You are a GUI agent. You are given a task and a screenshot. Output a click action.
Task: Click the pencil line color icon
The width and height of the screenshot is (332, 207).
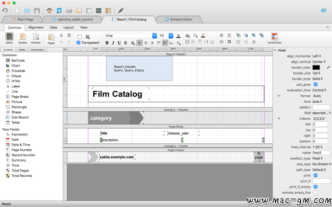pyautogui.click(x=203, y=35)
